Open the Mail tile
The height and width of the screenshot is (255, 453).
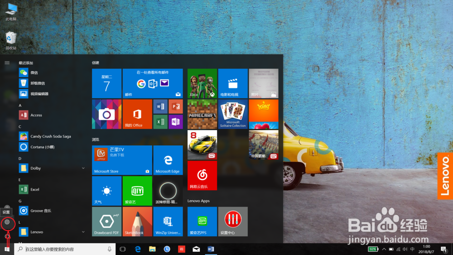point(153,83)
